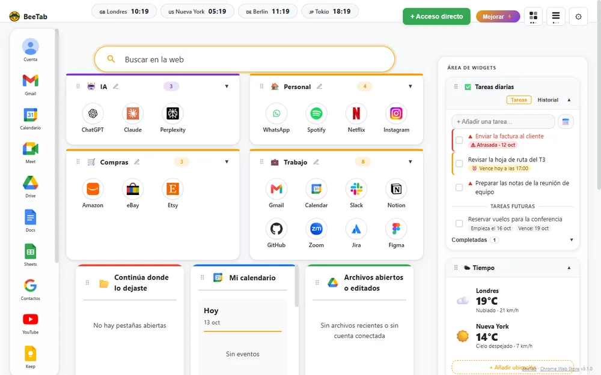601x375 pixels.
Task: Open Figma in the Trabajo group
Action: click(x=396, y=233)
